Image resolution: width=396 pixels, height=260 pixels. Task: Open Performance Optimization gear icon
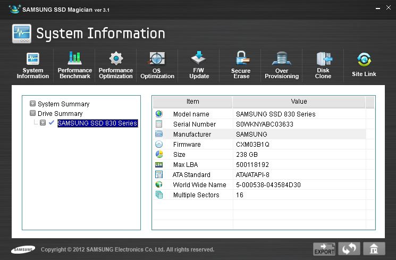116,58
